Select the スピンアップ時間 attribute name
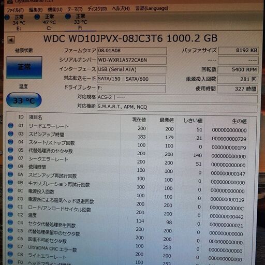265x265 pixels. [47, 135]
